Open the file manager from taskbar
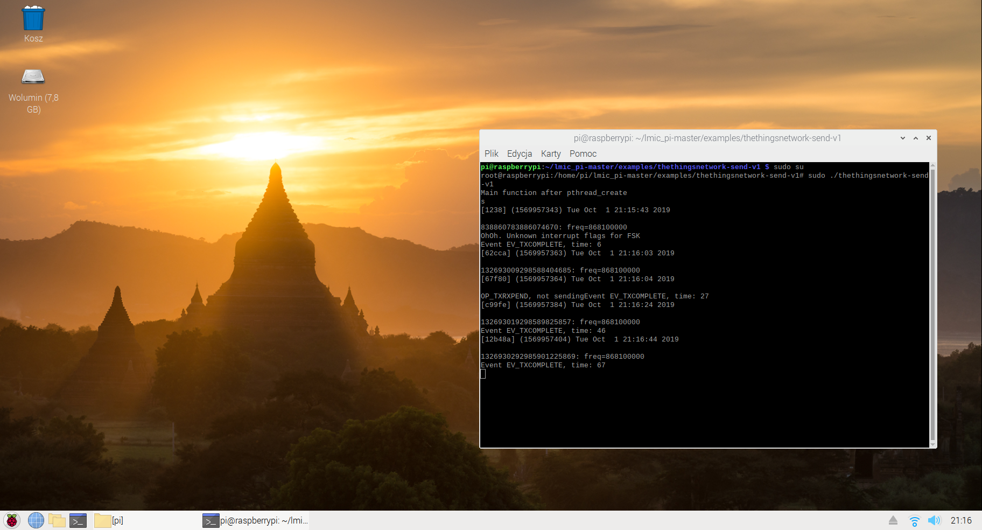This screenshot has height=530, width=982. click(57, 520)
